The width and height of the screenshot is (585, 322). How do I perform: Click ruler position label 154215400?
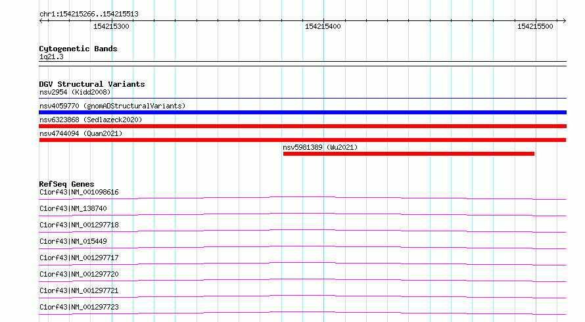[323, 26]
